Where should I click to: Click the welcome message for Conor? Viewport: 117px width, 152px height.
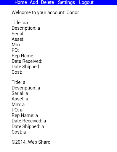(45, 12)
